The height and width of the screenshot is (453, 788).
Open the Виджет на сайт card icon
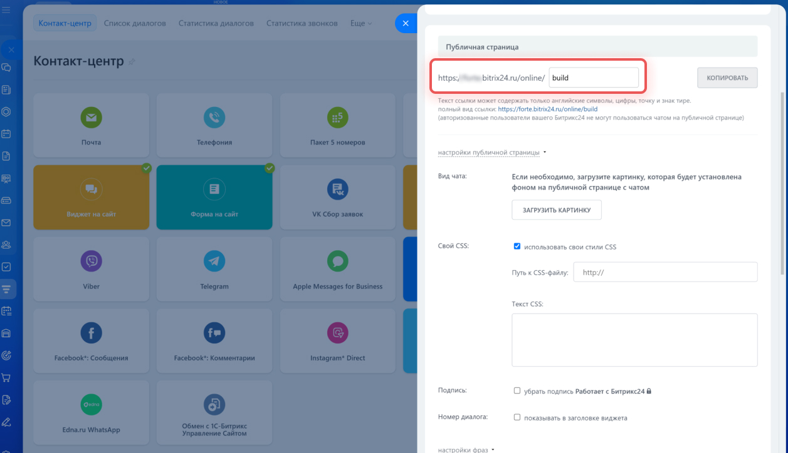click(91, 189)
